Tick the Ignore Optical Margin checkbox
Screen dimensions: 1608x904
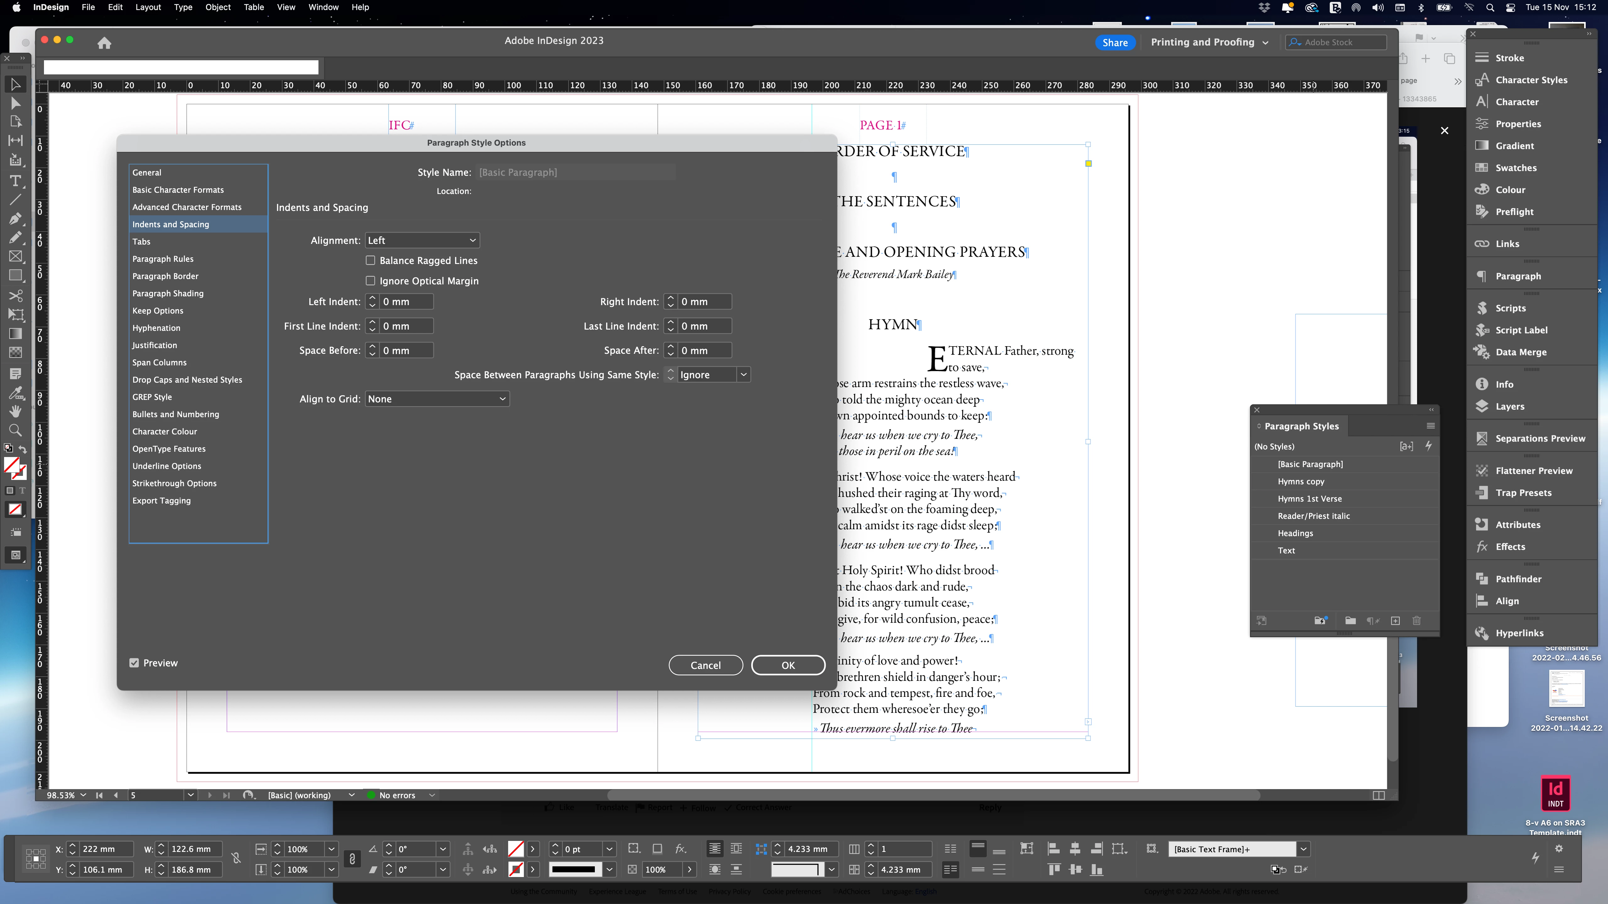[x=371, y=281]
